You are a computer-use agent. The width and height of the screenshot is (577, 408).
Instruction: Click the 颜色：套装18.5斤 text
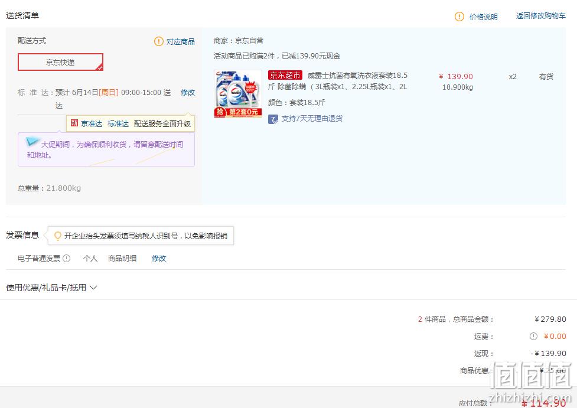click(296, 102)
